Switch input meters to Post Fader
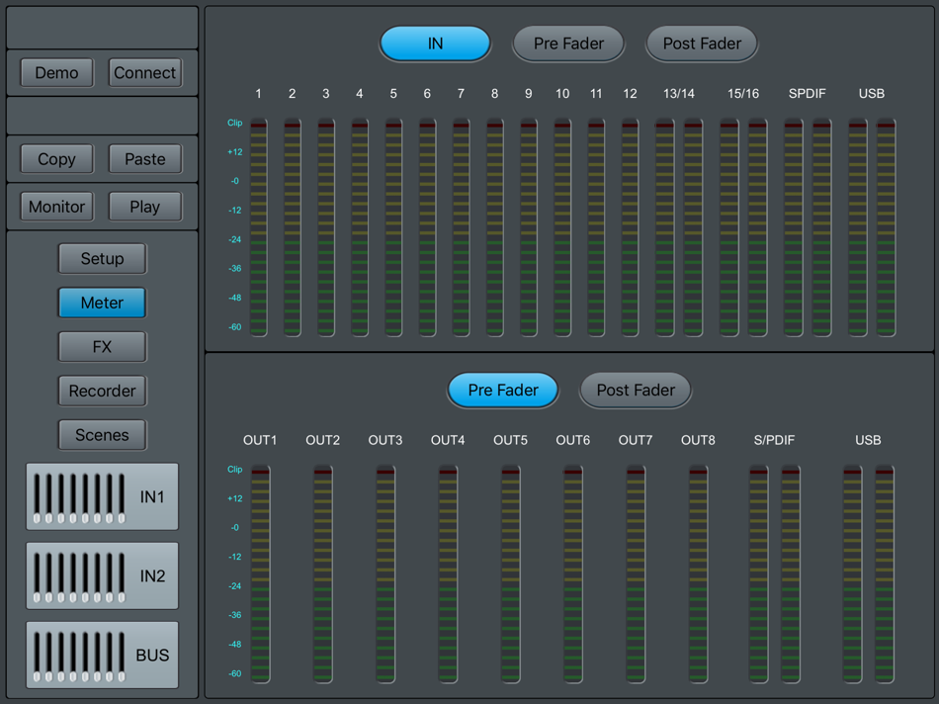The image size is (939, 704). [702, 44]
